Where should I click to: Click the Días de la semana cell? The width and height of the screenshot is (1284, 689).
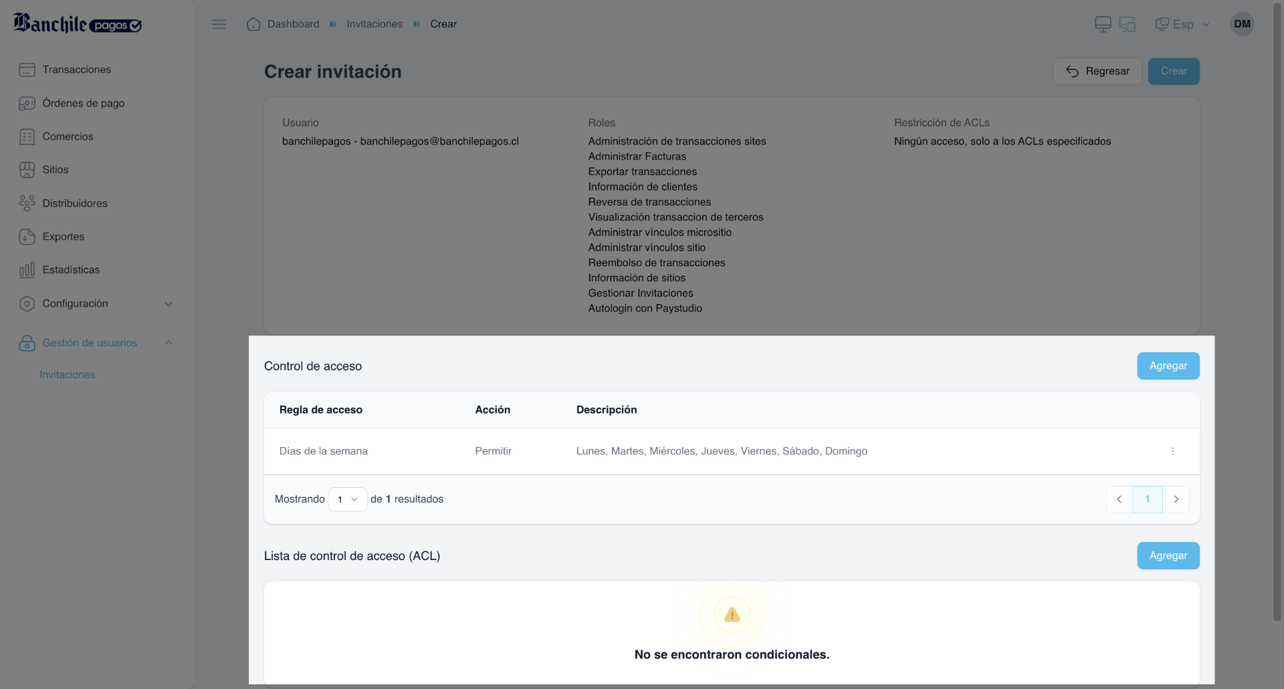(x=324, y=451)
